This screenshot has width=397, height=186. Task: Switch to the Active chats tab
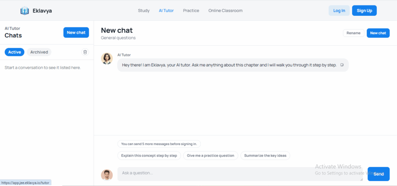tap(15, 52)
